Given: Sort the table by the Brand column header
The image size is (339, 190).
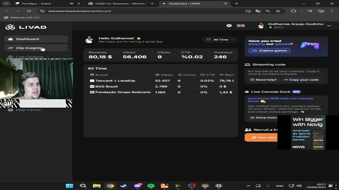Looking at the screenshot, I should (99, 75).
